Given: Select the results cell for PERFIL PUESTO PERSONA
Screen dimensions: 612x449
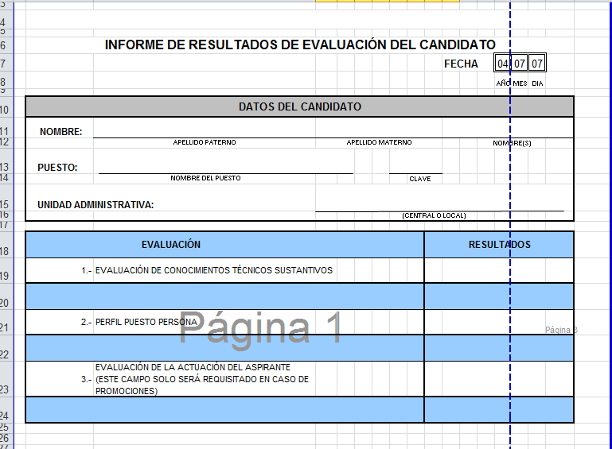Looking at the screenshot, I should [x=499, y=322].
